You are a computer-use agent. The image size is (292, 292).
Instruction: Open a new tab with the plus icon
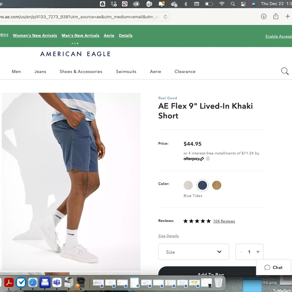click(288, 16)
